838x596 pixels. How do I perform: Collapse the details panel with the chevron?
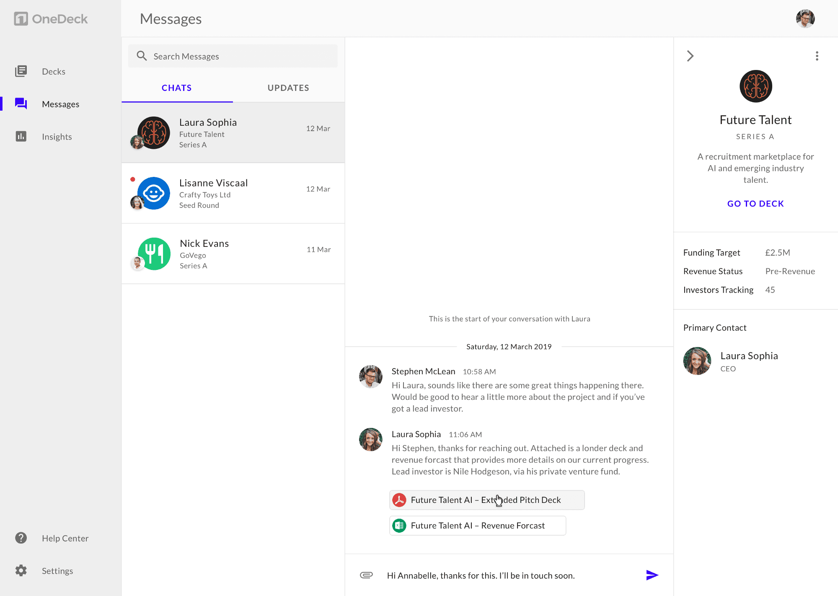click(x=690, y=56)
